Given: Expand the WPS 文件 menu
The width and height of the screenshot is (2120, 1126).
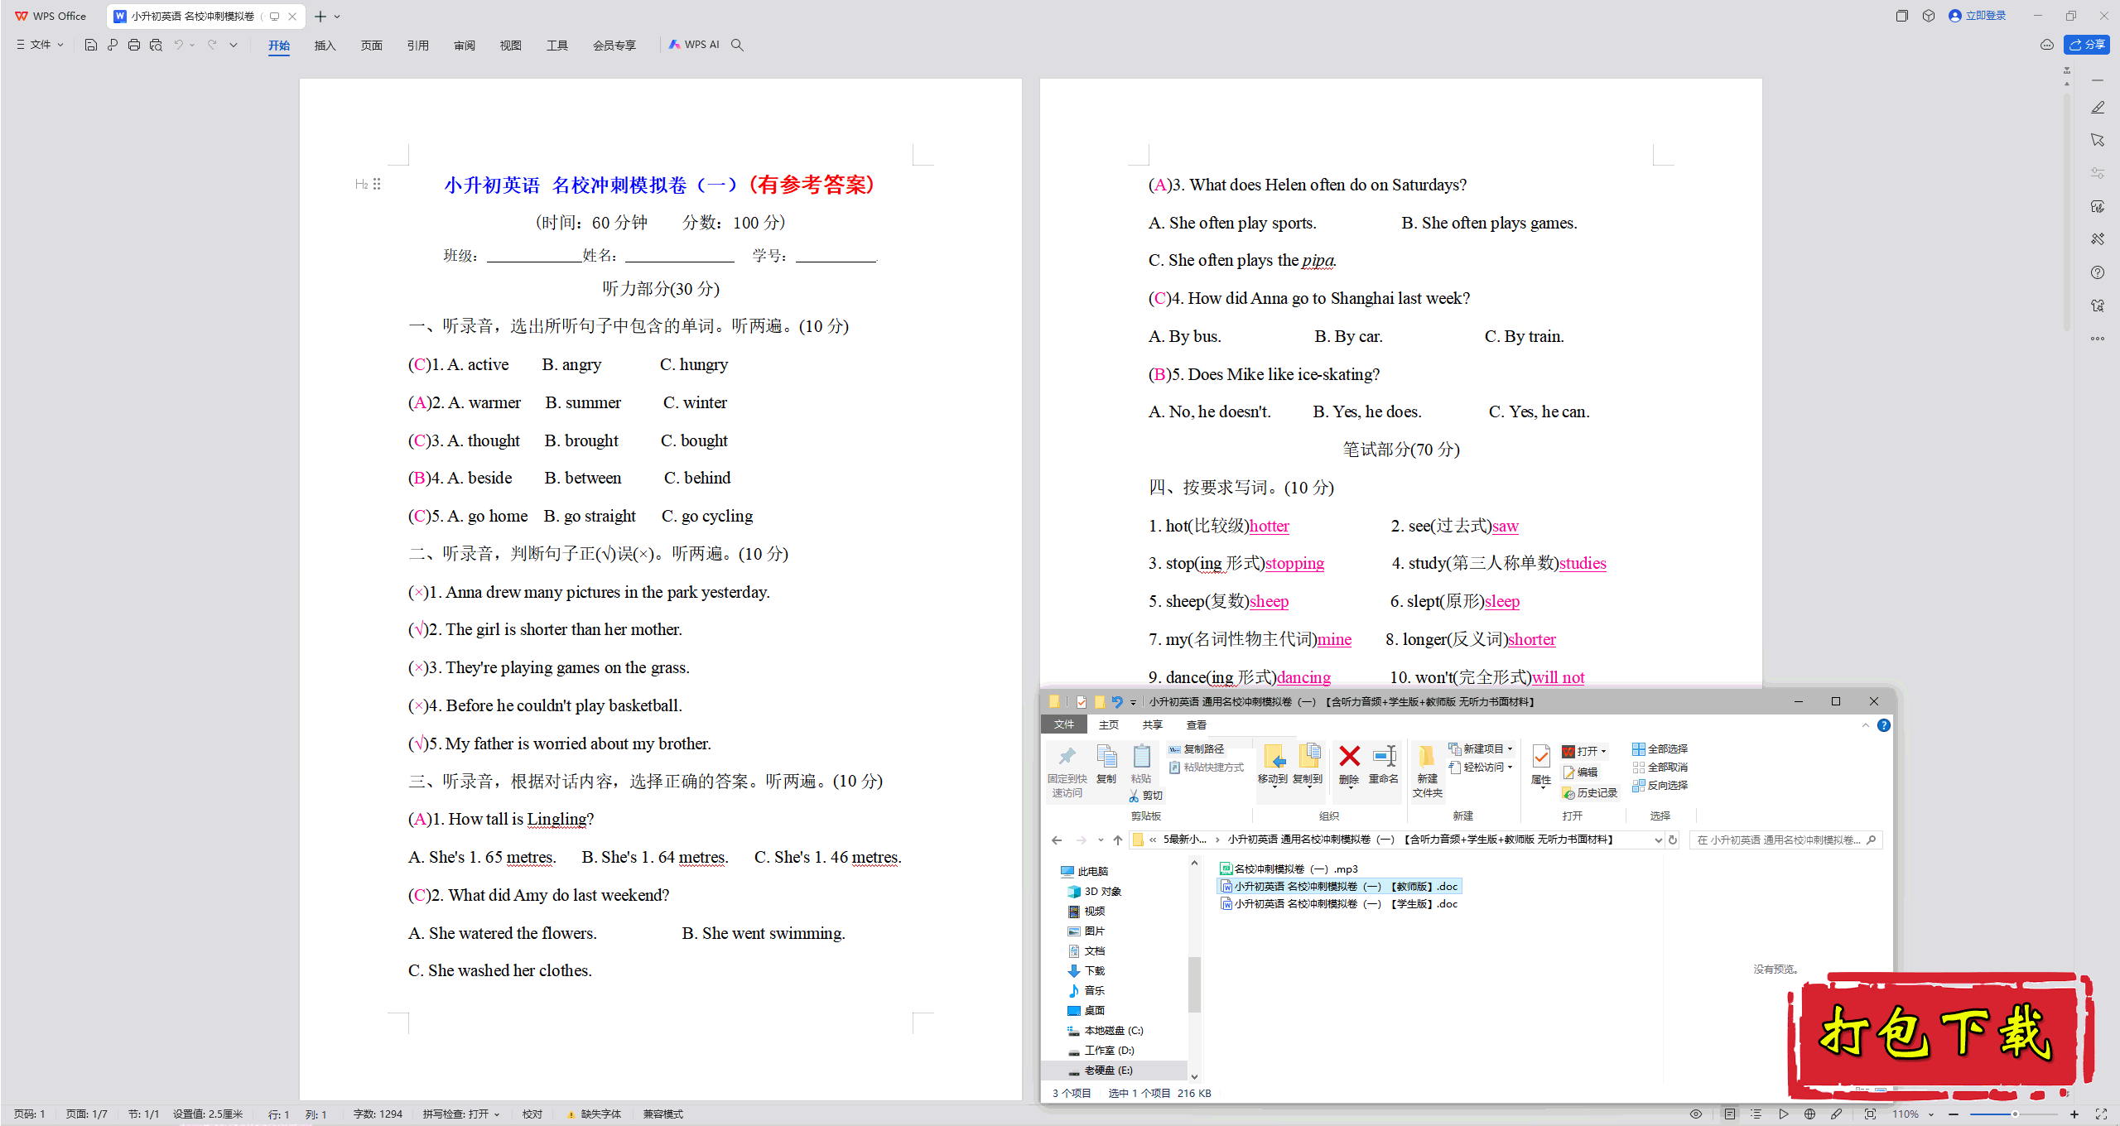Looking at the screenshot, I should 40,45.
